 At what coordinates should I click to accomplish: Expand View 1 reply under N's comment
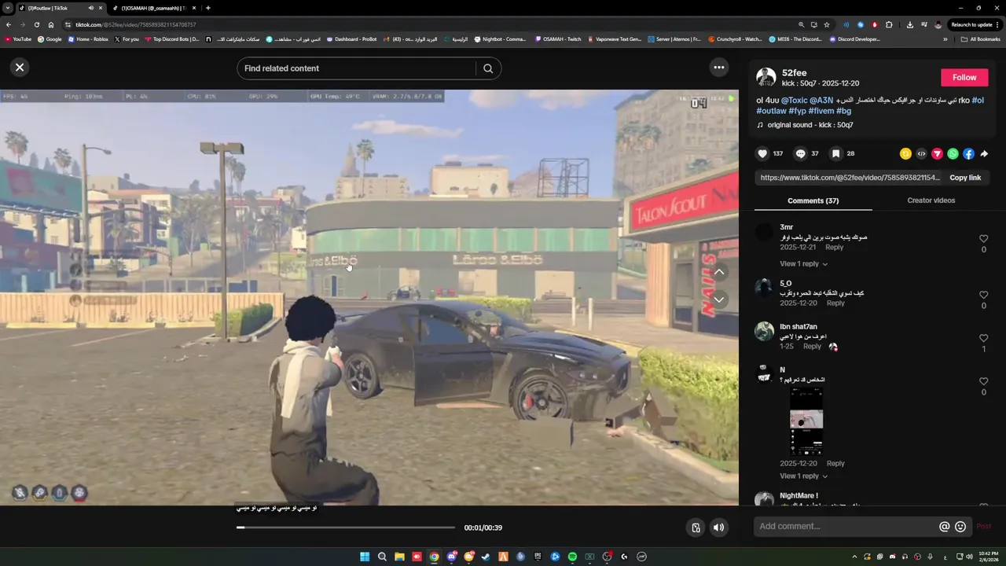click(803, 476)
